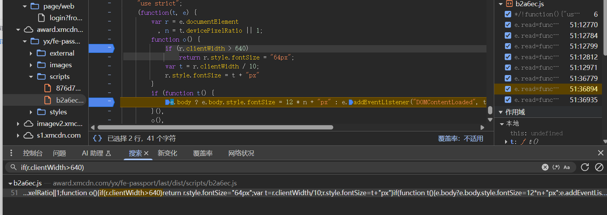
Task: Click the clear search results icon
Action: [599, 167]
